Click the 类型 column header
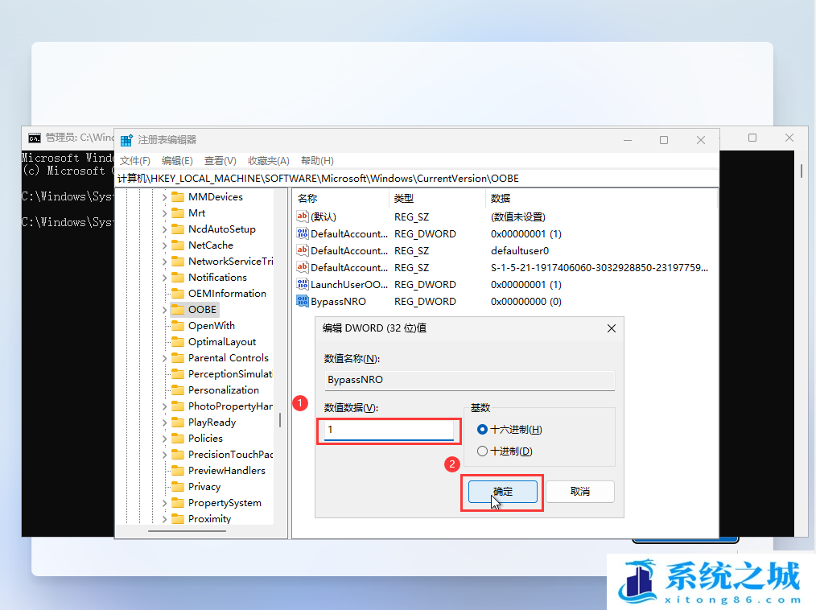 click(x=437, y=198)
